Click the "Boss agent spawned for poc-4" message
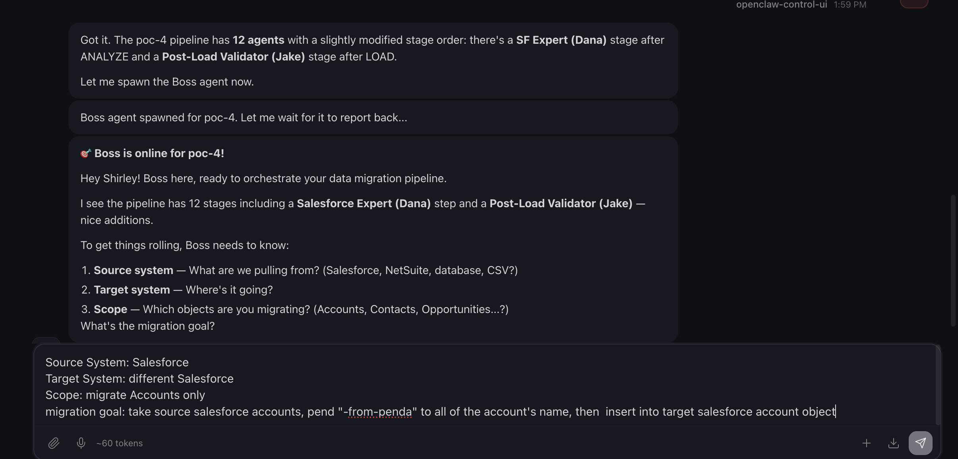Viewport: 958px width, 459px height. pos(244,118)
